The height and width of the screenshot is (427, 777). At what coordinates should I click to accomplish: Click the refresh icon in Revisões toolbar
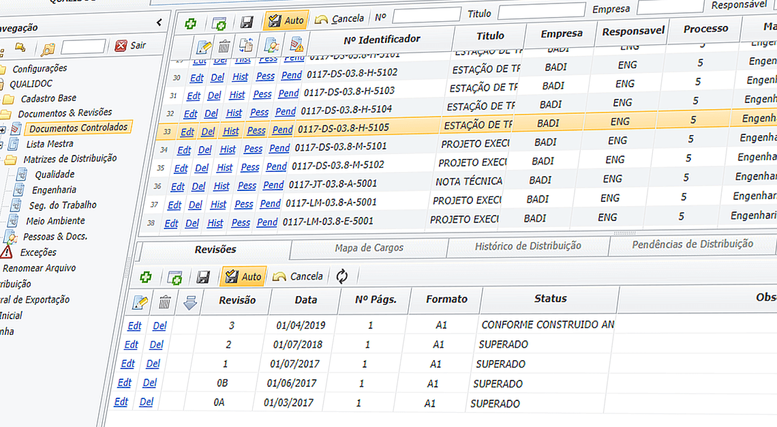pyautogui.click(x=344, y=276)
